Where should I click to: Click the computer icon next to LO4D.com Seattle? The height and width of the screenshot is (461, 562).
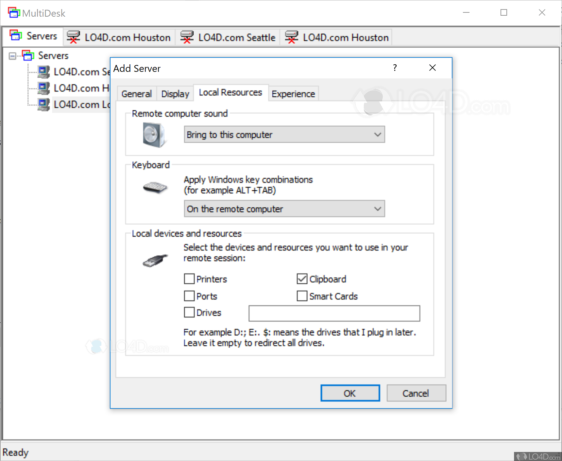tap(43, 72)
